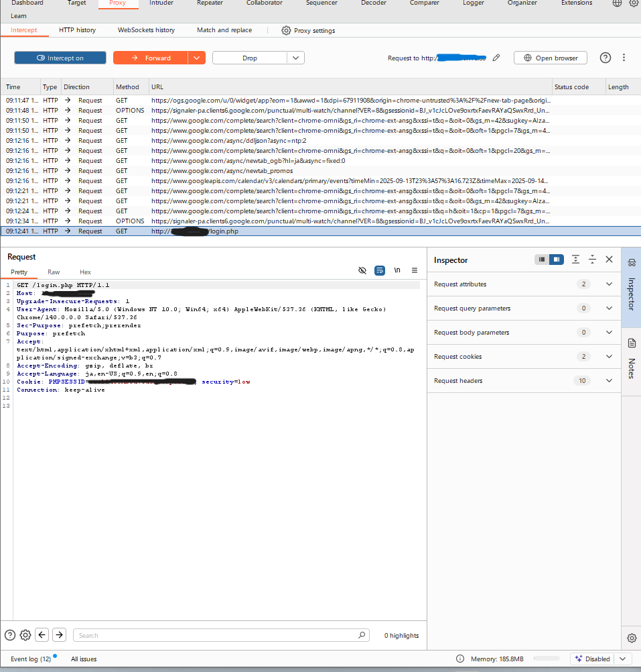Screen dimensions: 641x672
Task: Sort by the Method column header
Action: pos(131,87)
